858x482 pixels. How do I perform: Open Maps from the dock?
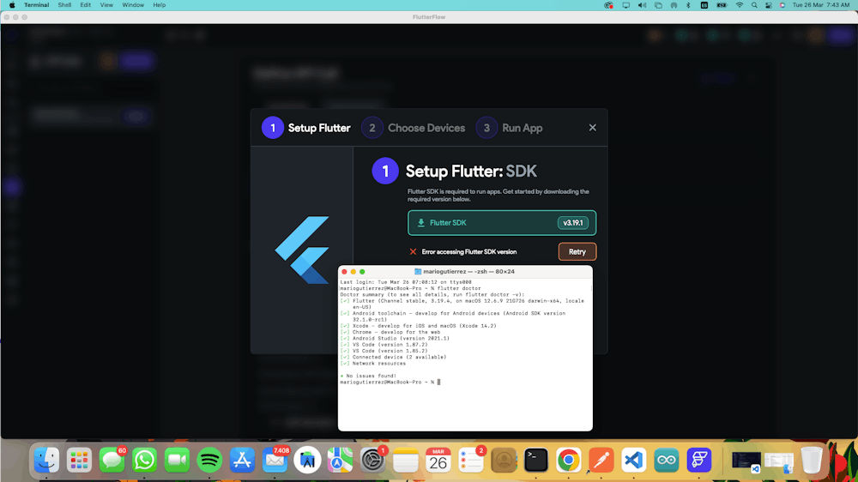tap(340, 460)
